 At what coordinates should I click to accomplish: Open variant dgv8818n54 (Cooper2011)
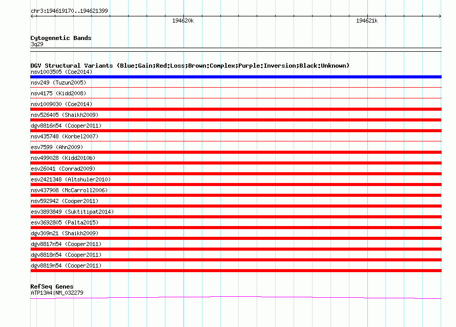click(66, 255)
